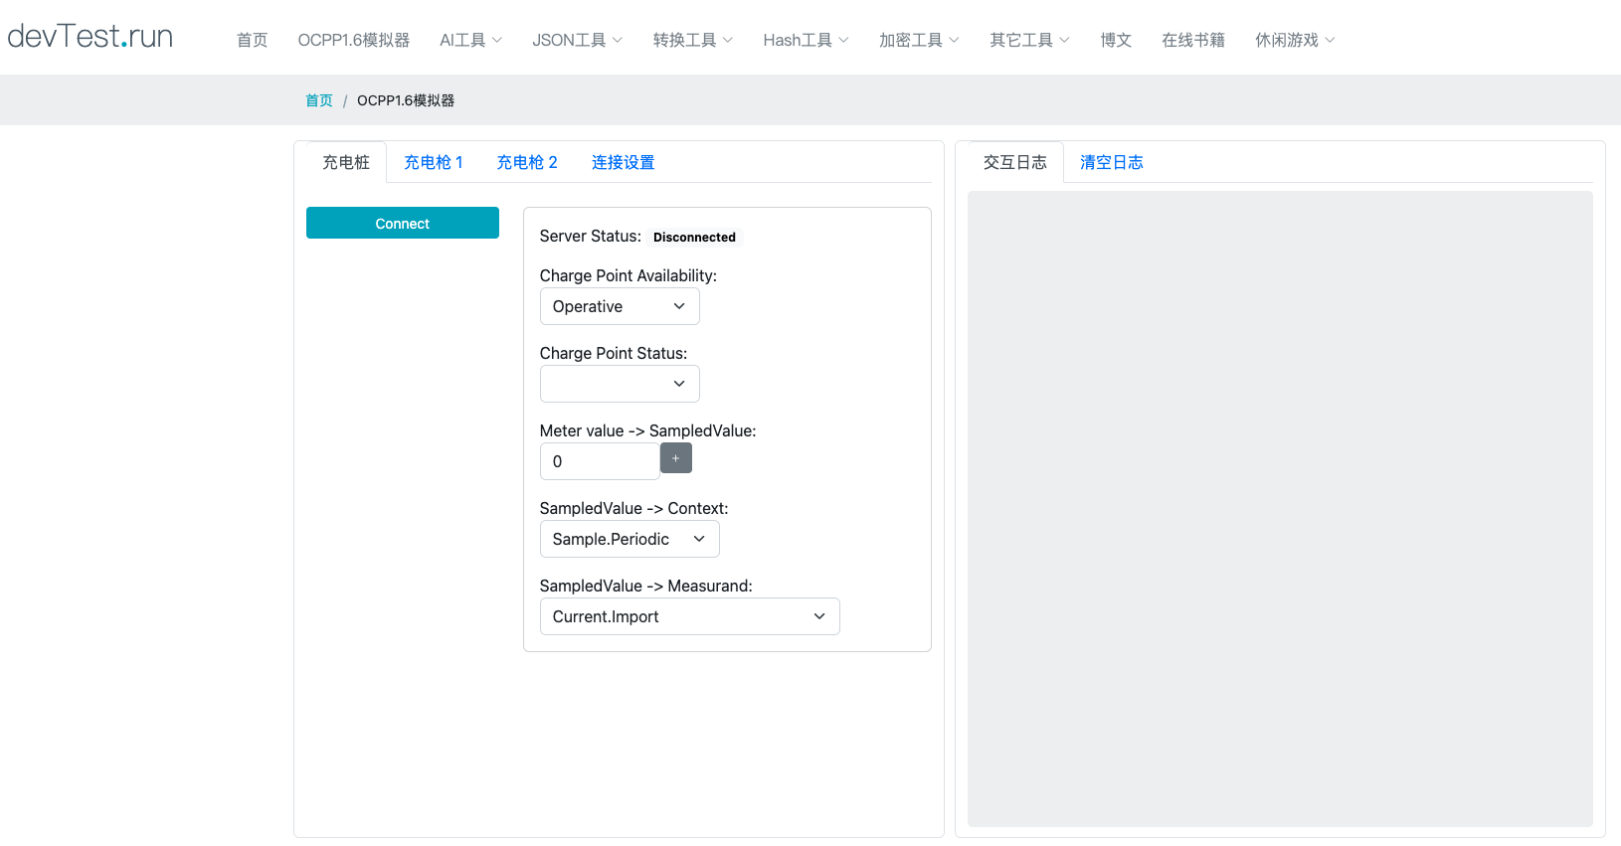Open the JSON工具 menu

(577, 40)
